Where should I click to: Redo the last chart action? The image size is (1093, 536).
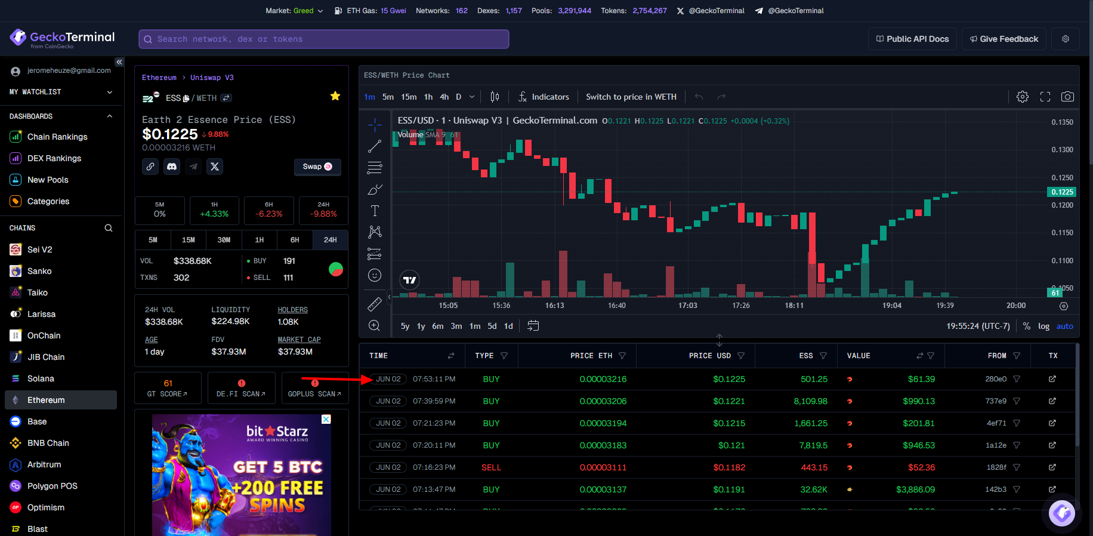click(721, 97)
